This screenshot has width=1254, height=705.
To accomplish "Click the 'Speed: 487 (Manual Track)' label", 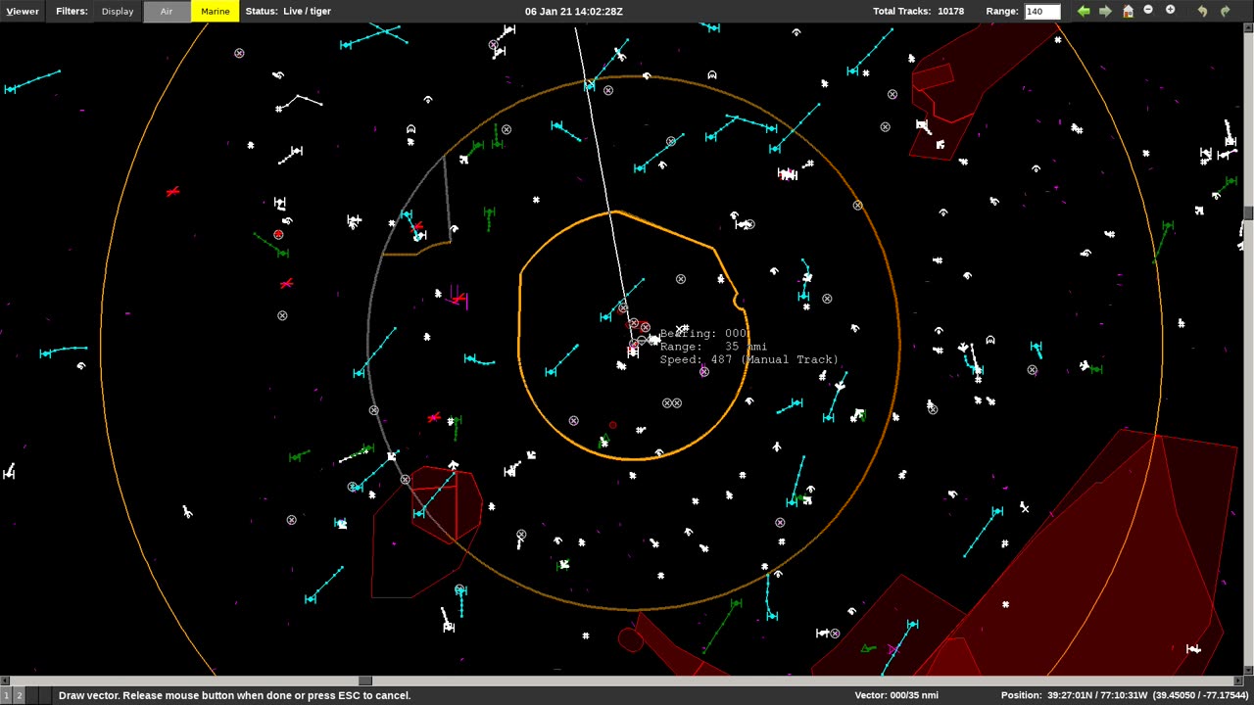I will (x=748, y=359).
